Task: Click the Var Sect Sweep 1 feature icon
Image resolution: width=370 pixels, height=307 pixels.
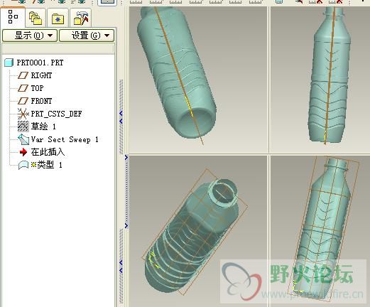Action: tap(23, 139)
